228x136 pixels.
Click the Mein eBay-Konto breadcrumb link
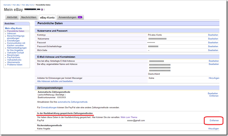click(28, 5)
